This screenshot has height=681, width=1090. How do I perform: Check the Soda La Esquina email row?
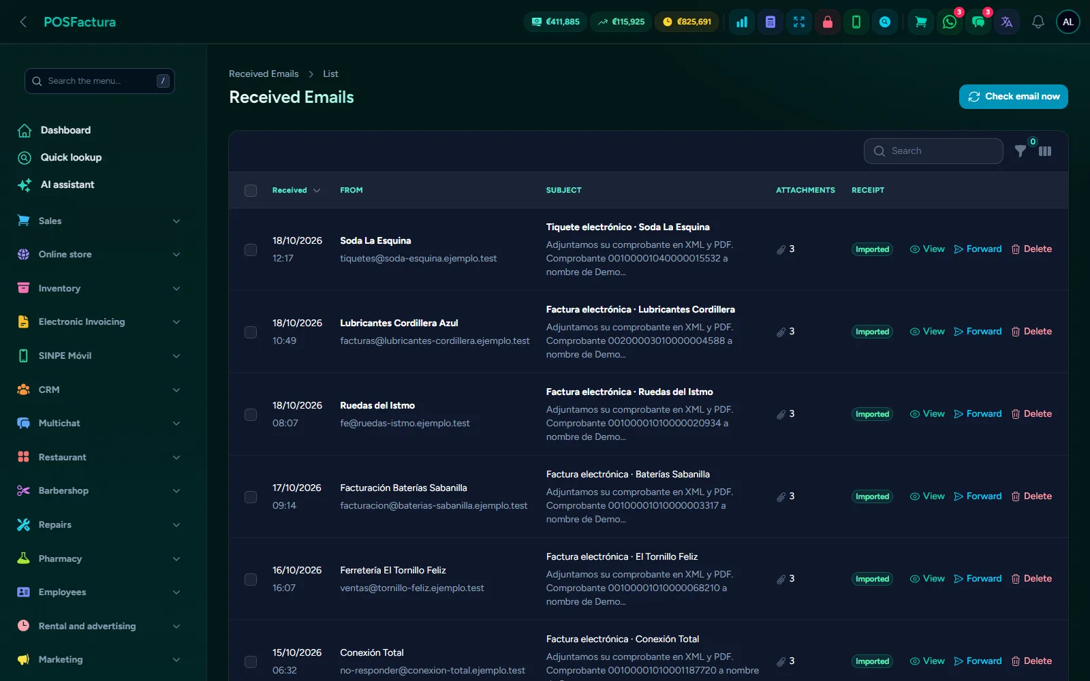tap(251, 250)
